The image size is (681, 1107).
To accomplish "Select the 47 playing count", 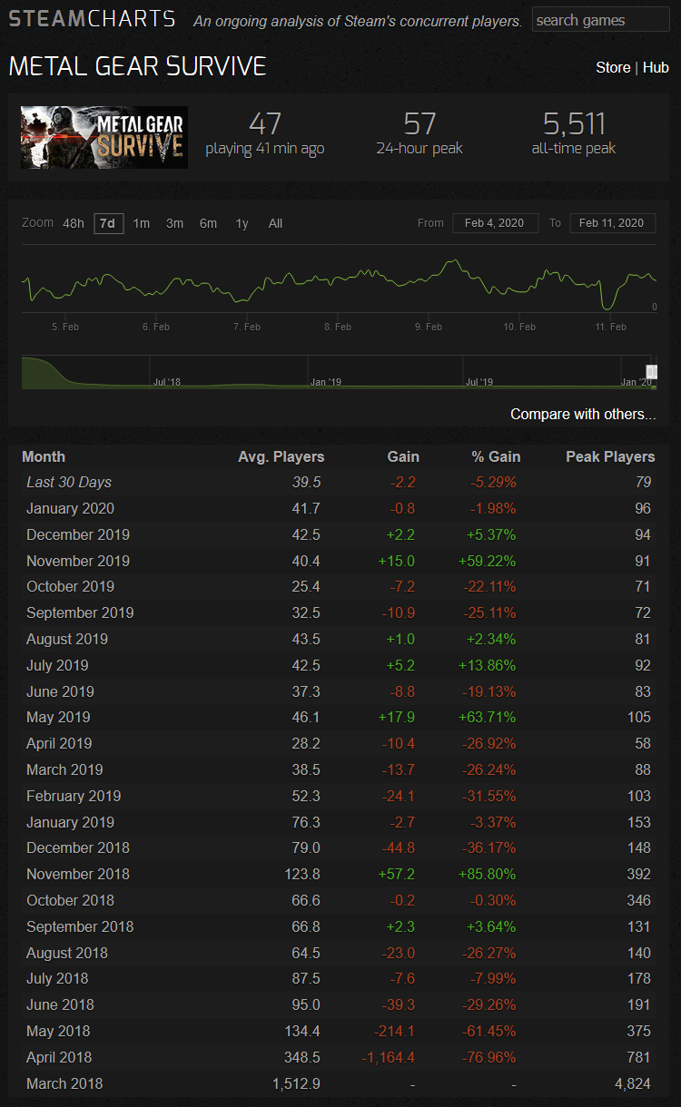I will tap(264, 123).
